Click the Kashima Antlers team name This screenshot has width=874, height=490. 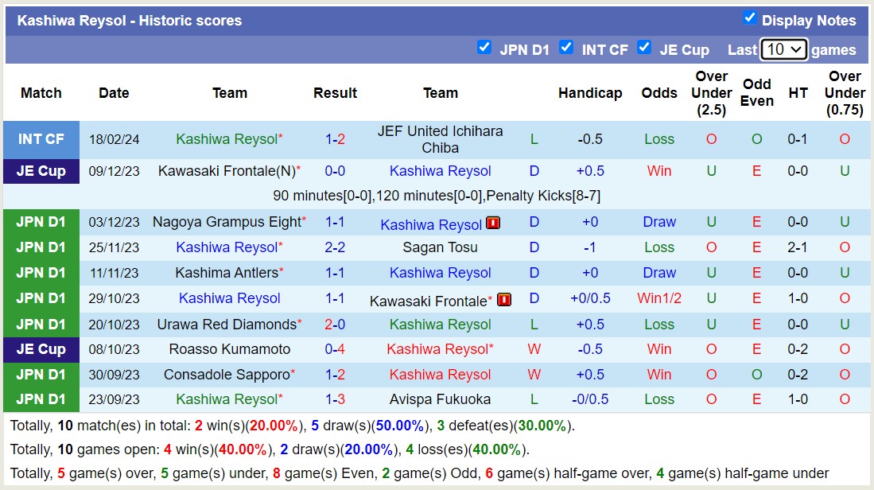point(227,273)
